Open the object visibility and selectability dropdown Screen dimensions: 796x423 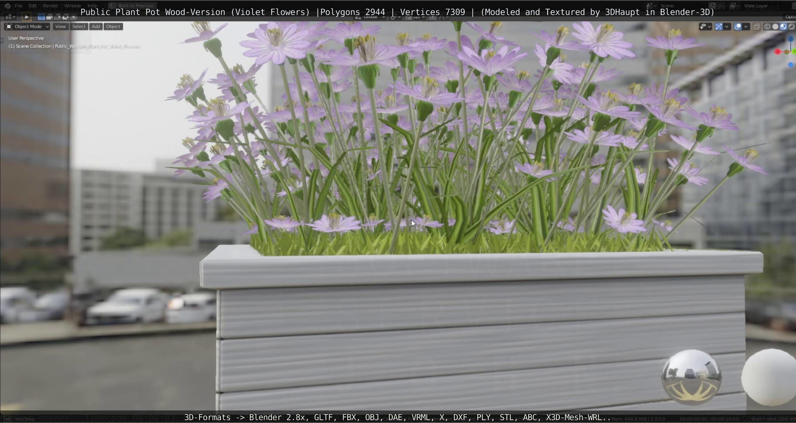(705, 26)
